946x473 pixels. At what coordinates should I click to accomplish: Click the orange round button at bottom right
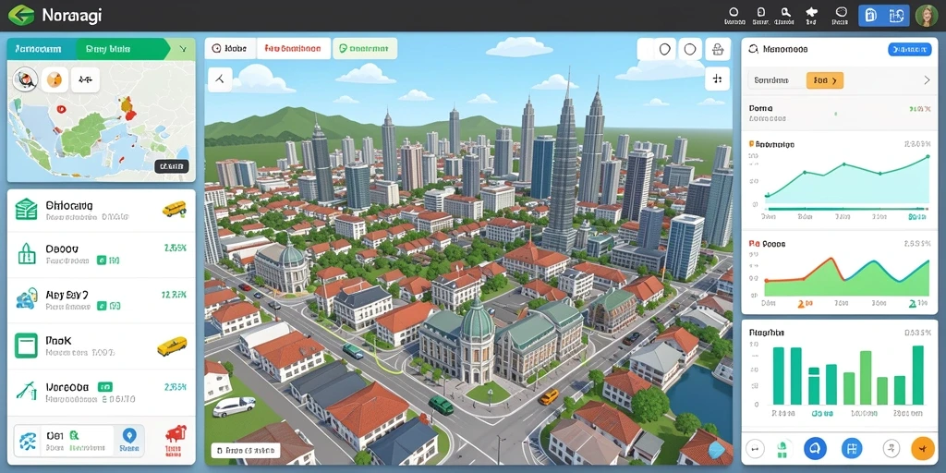(x=923, y=448)
